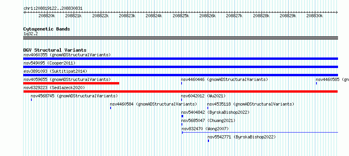The image size is (349, 156).
Task: Open the nsv6329223 (Sedlazeck2020) label
Action: click(x=54, y=88)
